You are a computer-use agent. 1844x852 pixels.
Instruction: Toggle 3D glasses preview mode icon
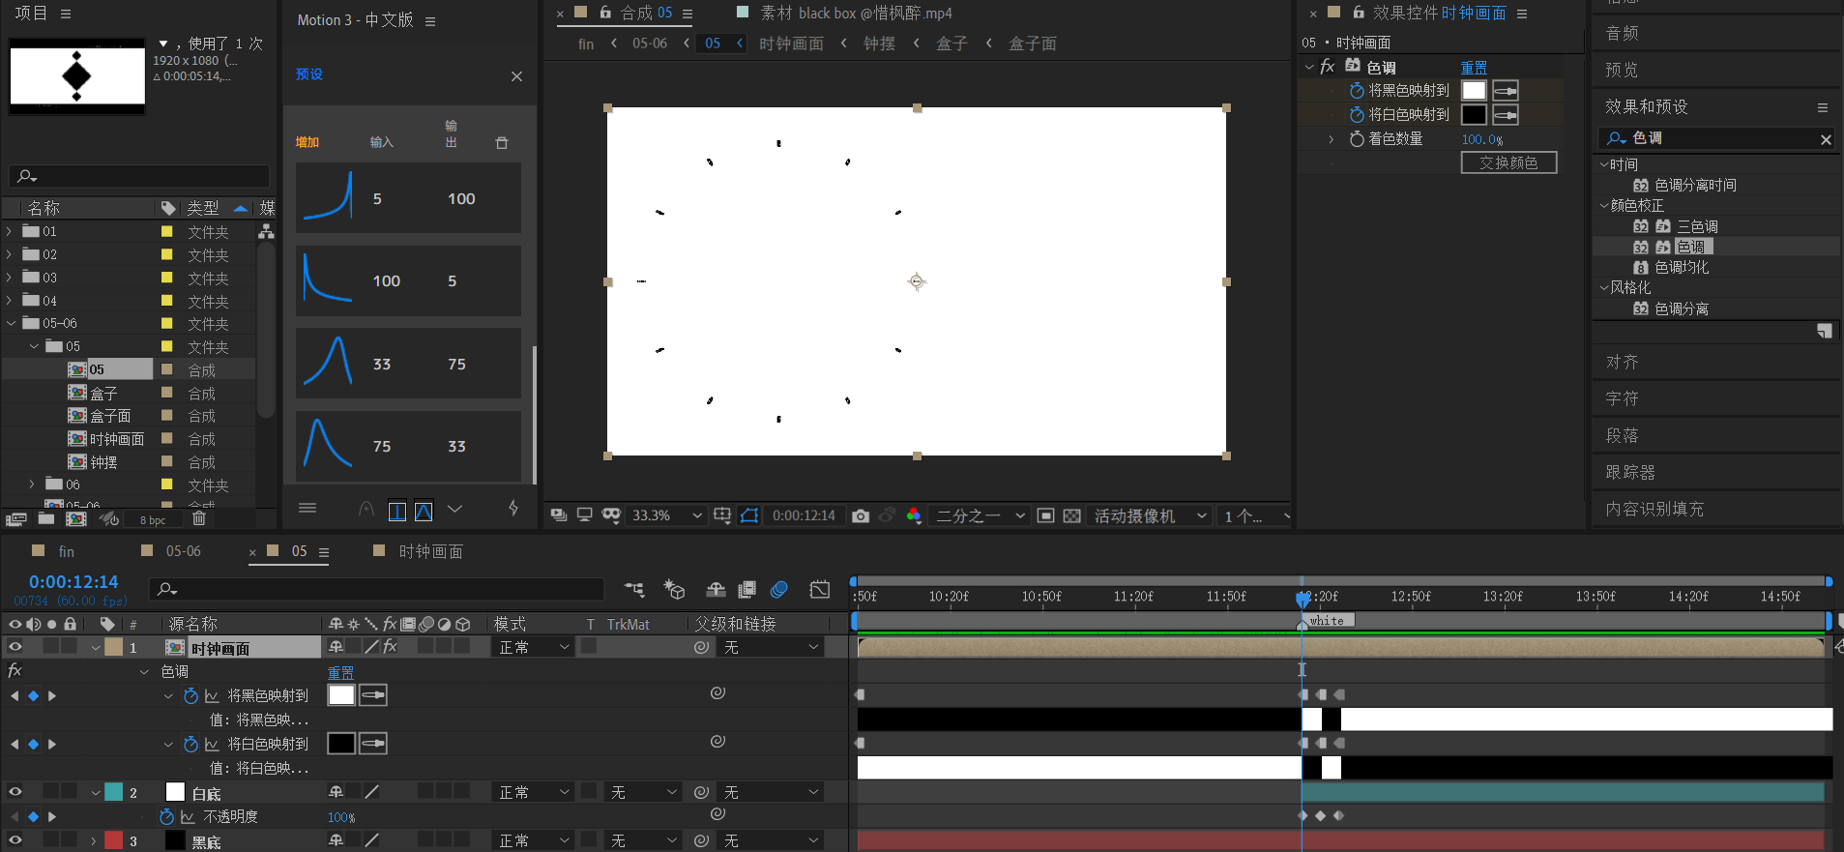(x=611, y=515)
